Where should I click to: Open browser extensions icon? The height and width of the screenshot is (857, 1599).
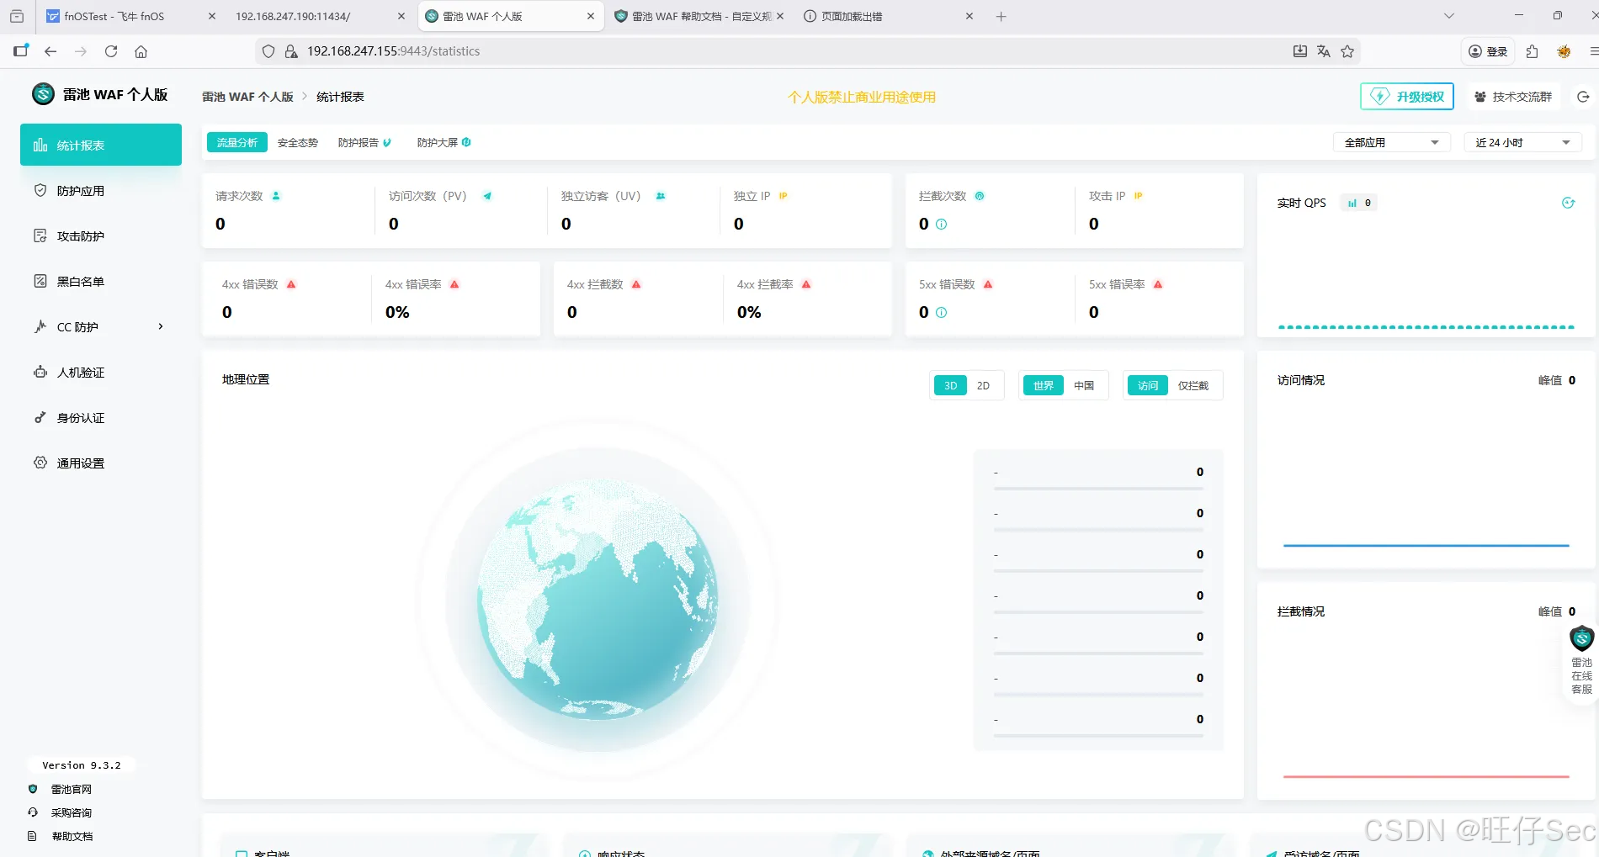coord(1532,51)
